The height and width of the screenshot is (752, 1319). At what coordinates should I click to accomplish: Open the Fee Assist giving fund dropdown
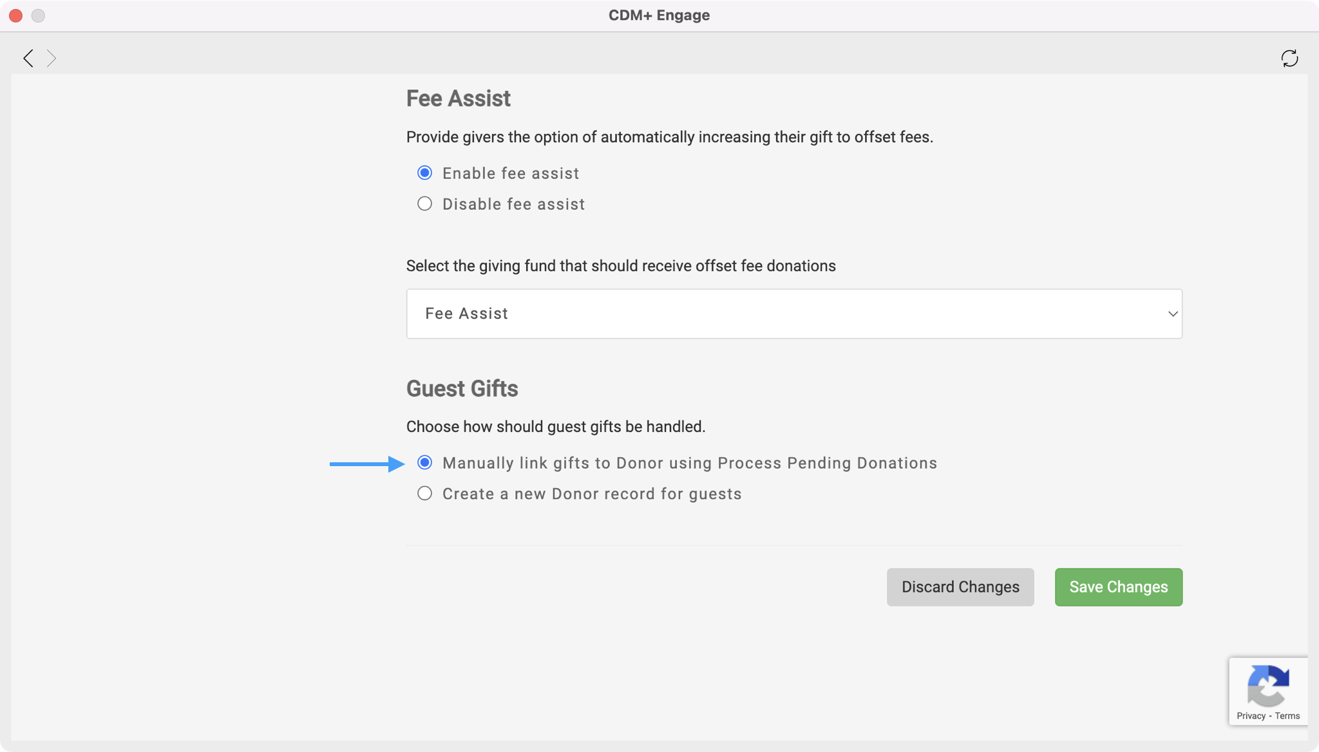tap(793, 314)
